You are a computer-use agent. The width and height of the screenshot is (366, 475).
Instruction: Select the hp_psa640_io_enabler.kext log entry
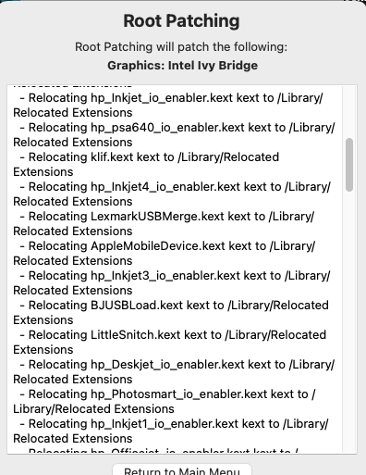coord(174,135)
